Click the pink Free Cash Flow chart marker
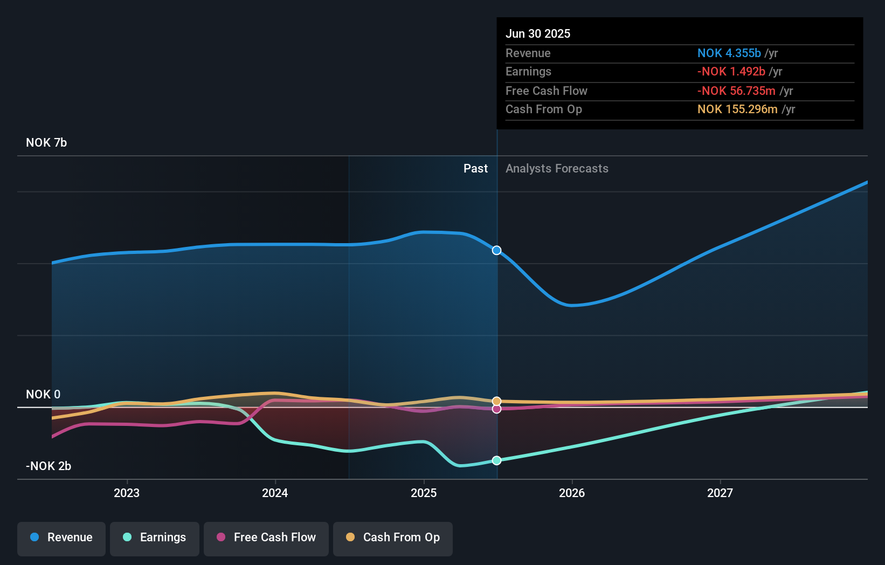885x565 pixels. click(496, 409)
